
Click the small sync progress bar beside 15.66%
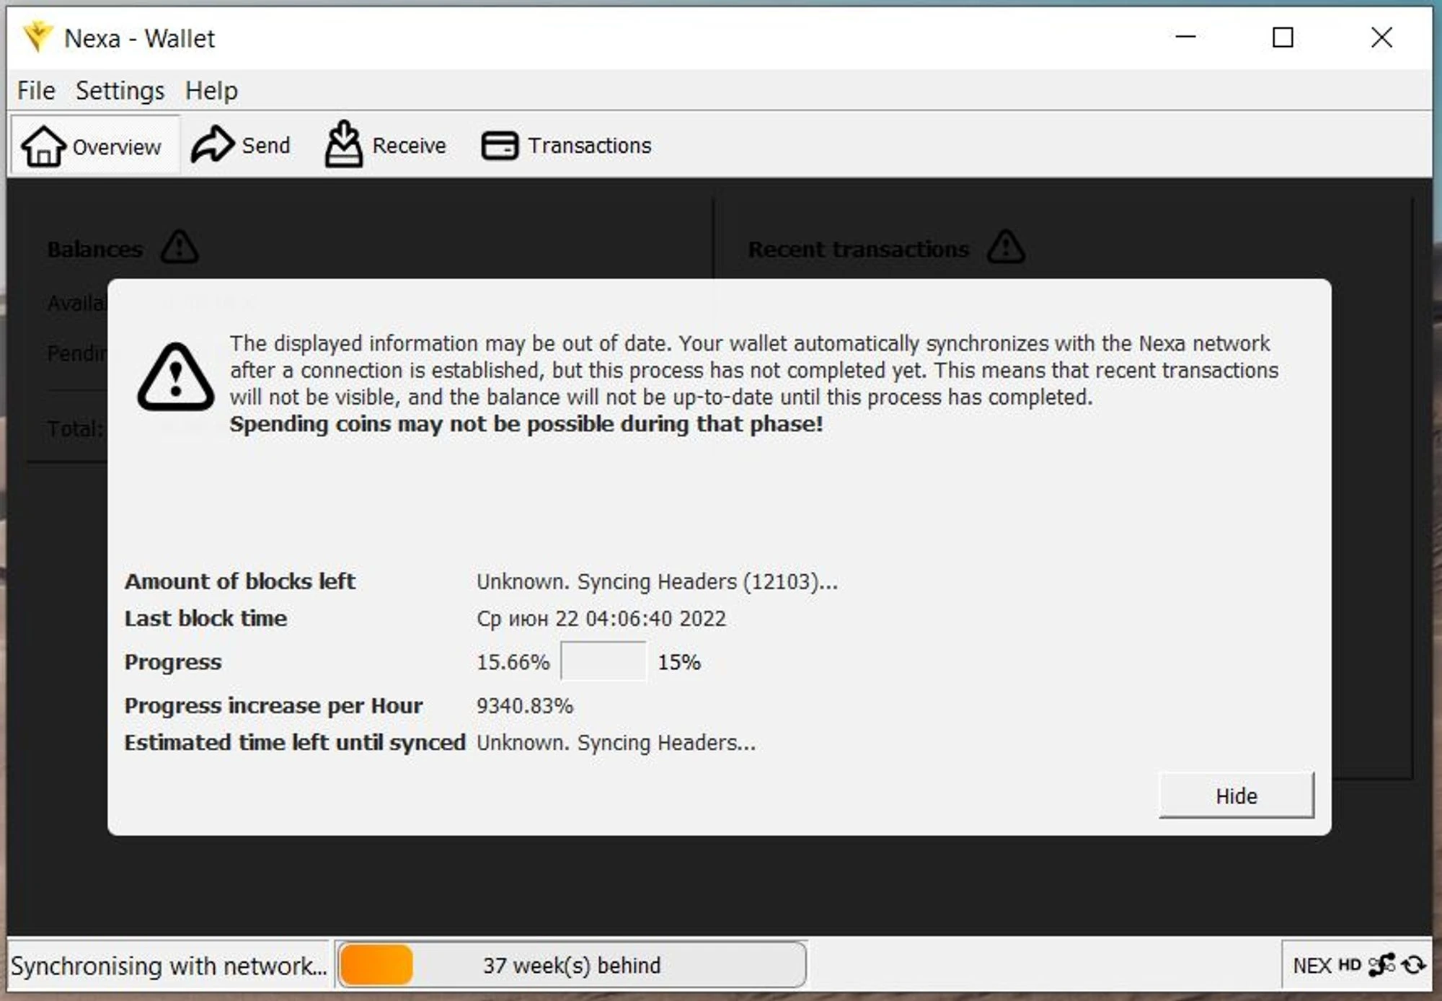coord(603,661)
